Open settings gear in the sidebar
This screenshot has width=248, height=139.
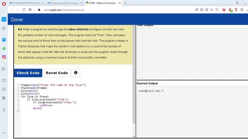4,98
